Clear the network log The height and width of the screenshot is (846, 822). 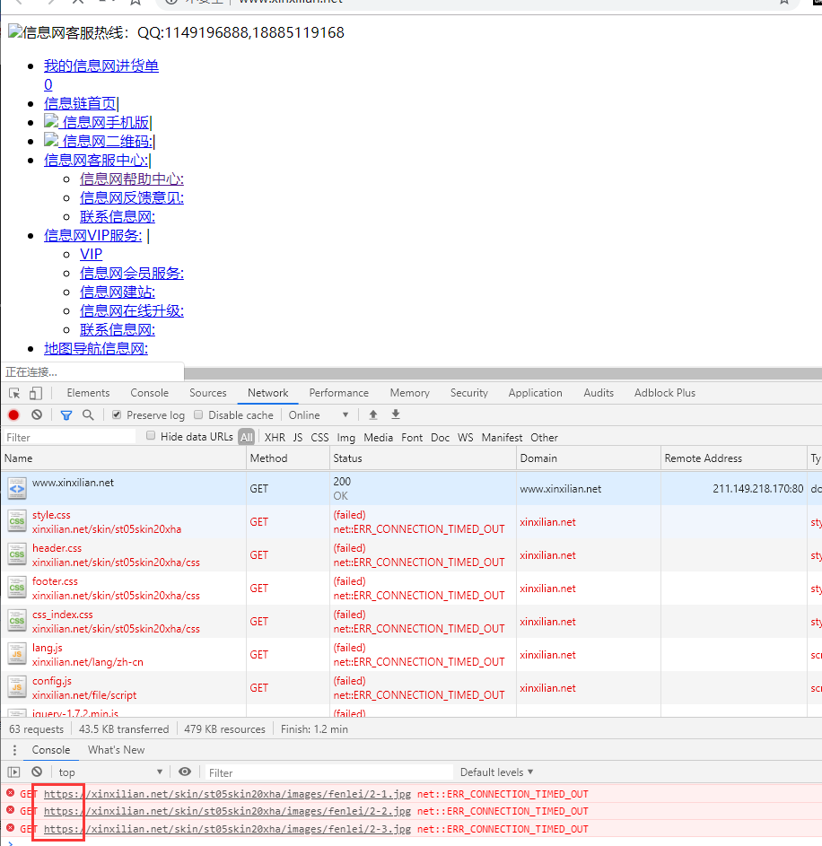pyautogui.click(x=37, y=415)
